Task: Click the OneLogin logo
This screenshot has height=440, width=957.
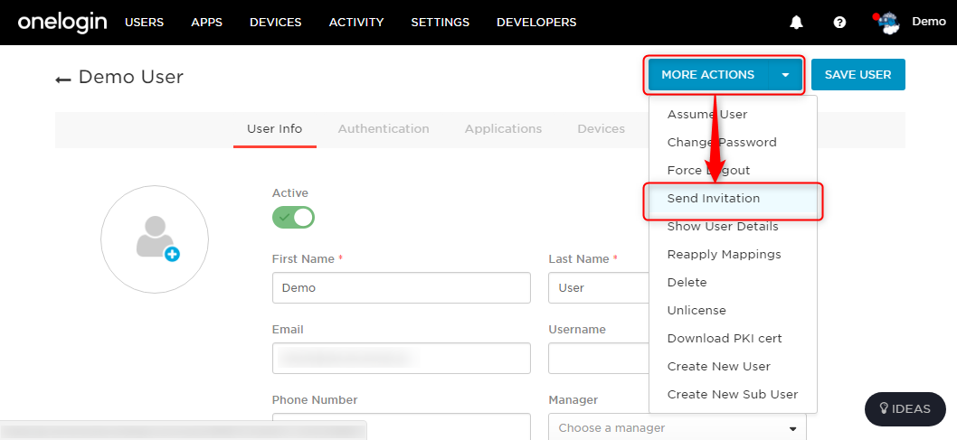Action: (x=62, y=23)
